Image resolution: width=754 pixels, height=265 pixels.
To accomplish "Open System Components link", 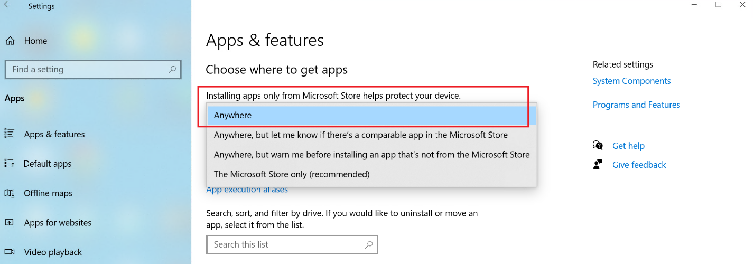I will point(631,81).
